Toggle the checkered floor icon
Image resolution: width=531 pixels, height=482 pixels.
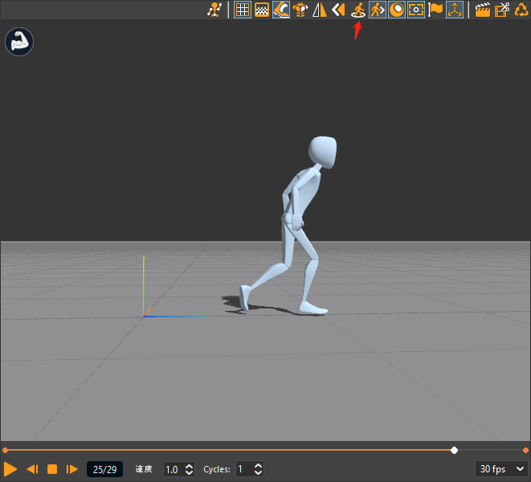click(261, 10)
